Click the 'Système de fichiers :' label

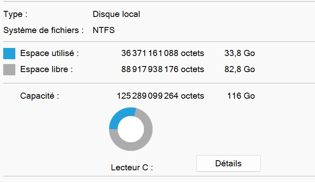pos(44,30)
